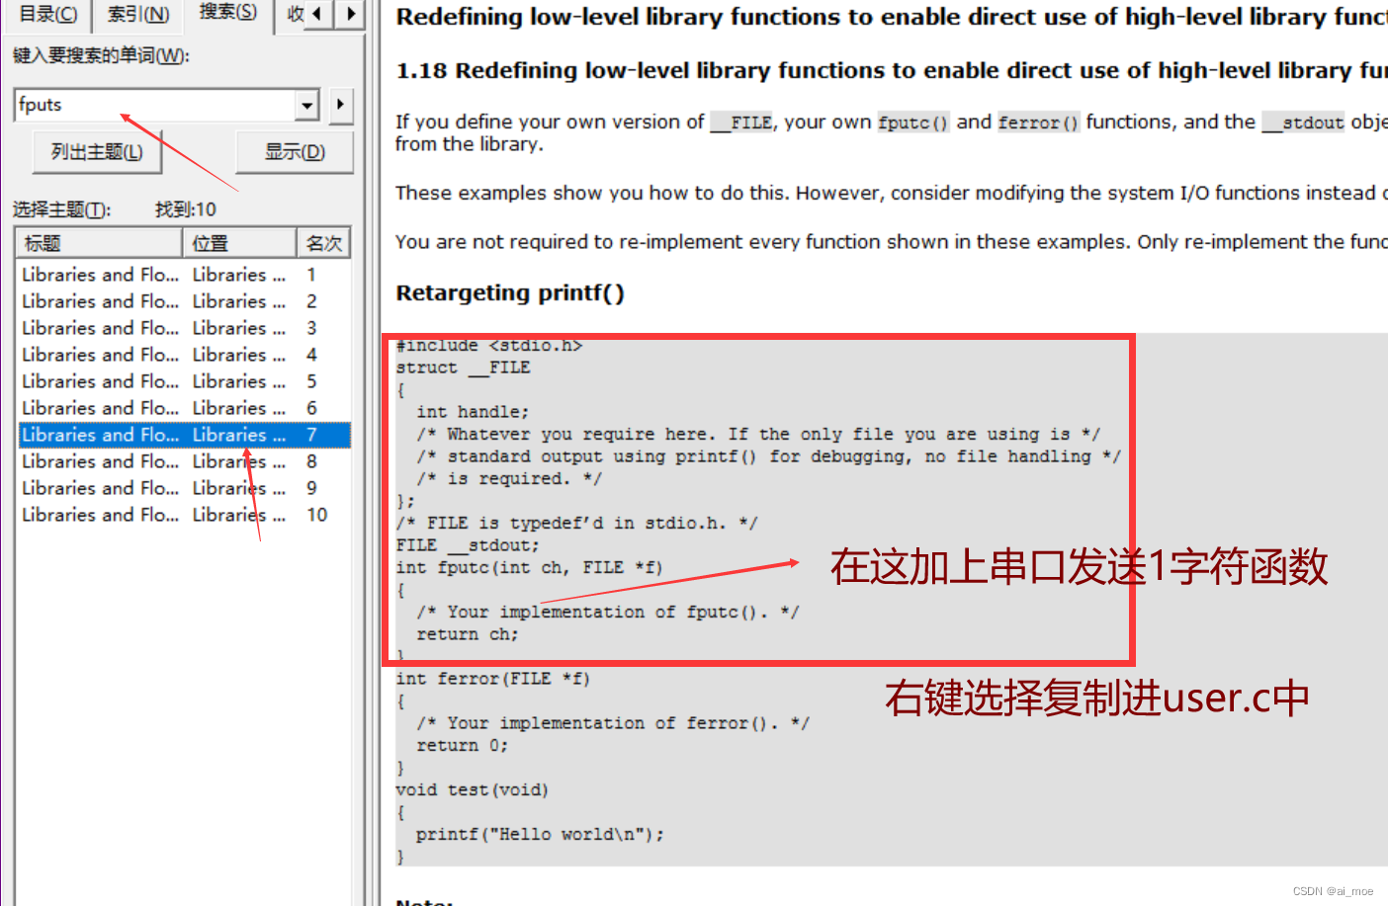Click the 'return ch;' code line
The width and height of the screenshot is (1388, 906).
click(468, 634)
